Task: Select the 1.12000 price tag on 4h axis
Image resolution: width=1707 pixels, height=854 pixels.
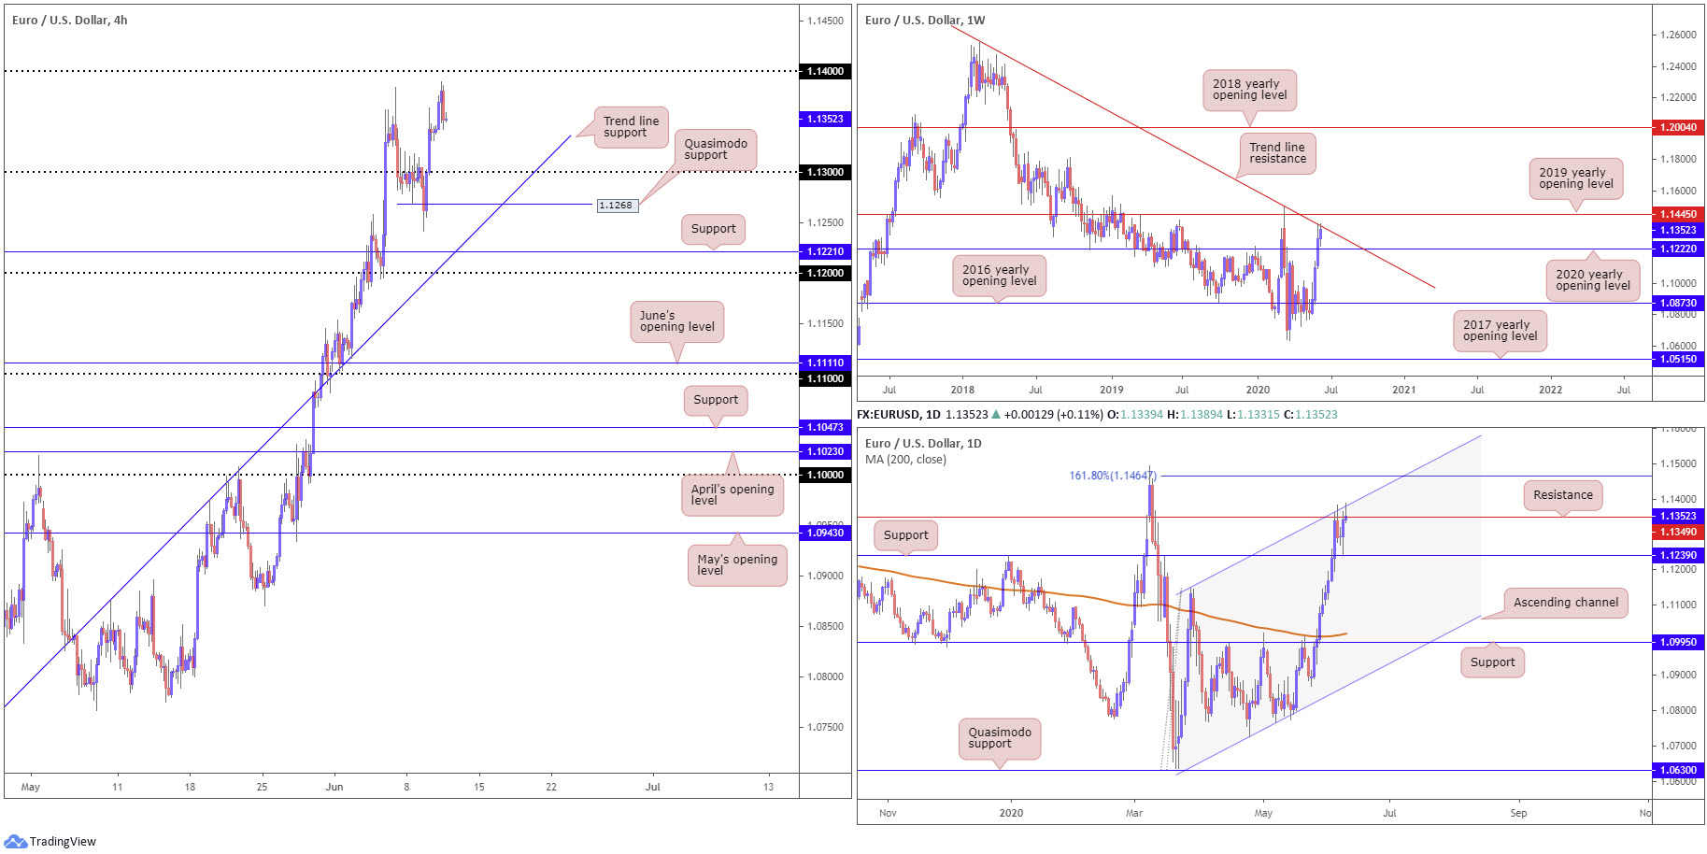Action: tap(825, 273)
